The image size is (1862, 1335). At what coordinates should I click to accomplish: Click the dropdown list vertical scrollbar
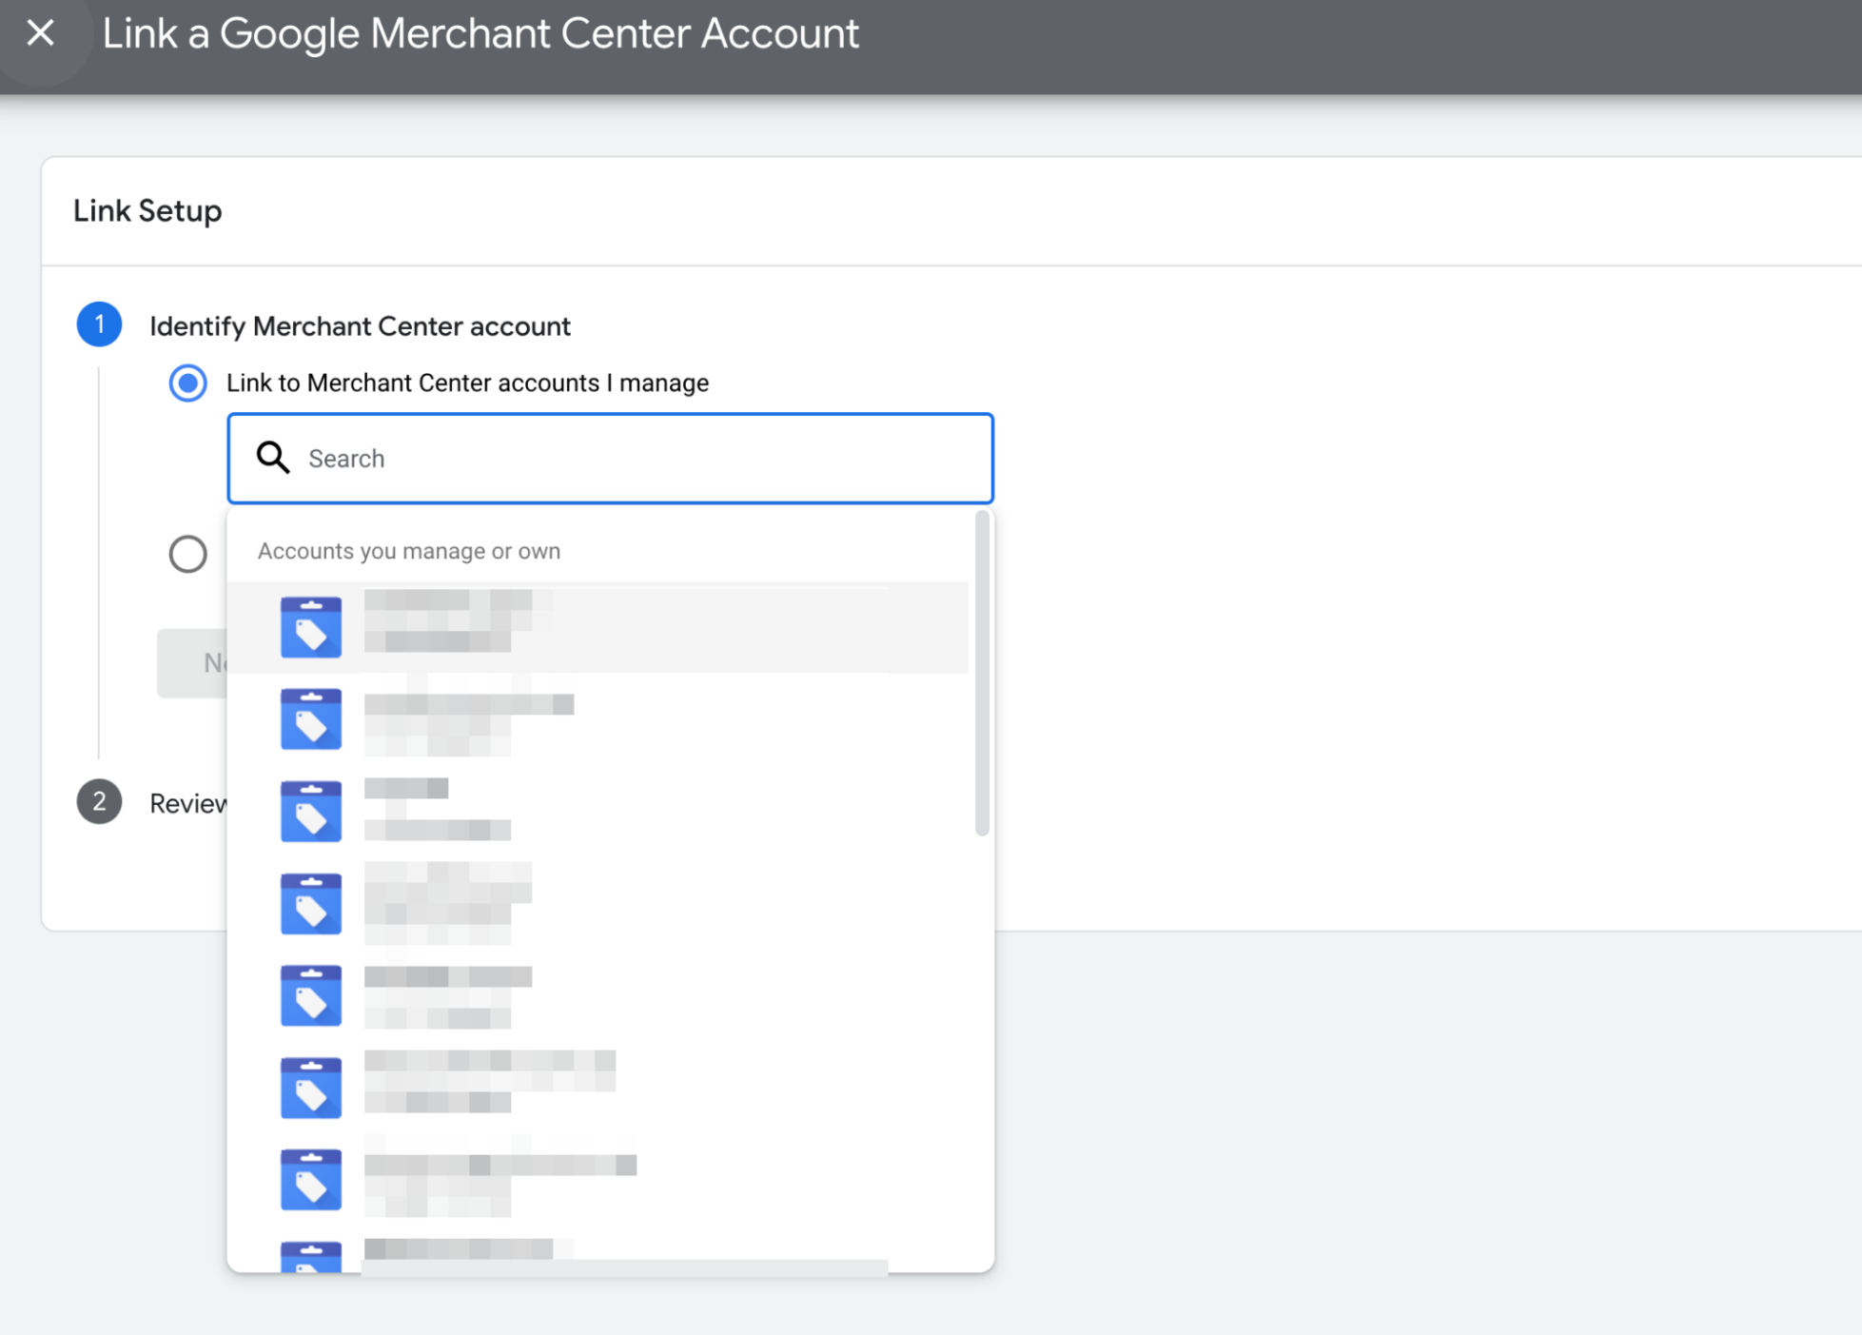[983, 674]
